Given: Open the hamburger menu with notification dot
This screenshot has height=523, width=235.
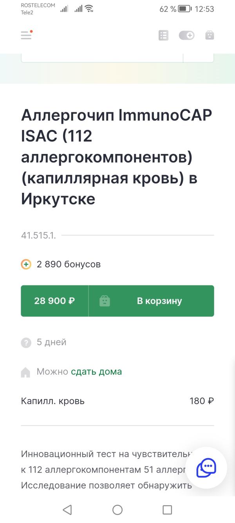Looking at the screenshot, I should click(x=26, y=35).
